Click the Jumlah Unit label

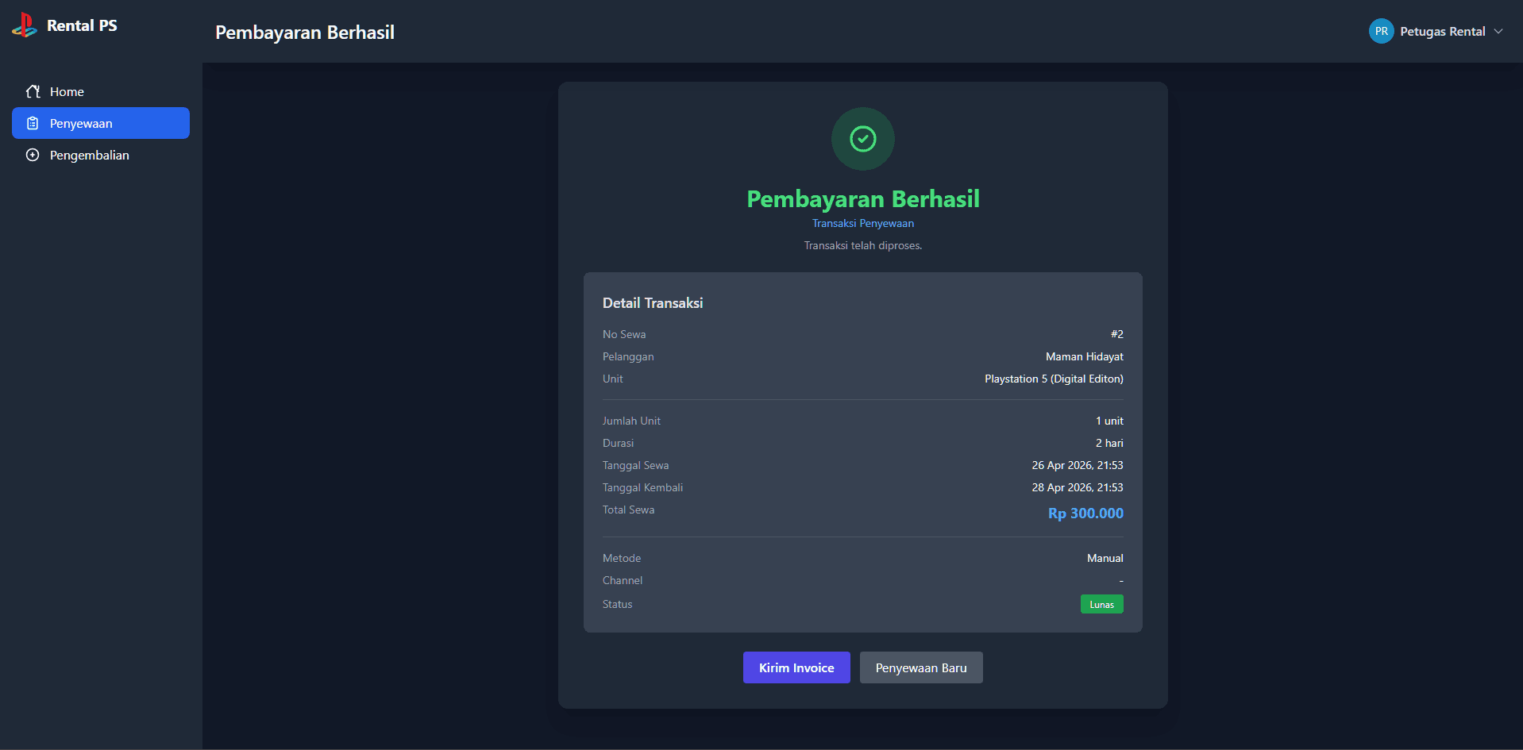click(x=631, y=421)
